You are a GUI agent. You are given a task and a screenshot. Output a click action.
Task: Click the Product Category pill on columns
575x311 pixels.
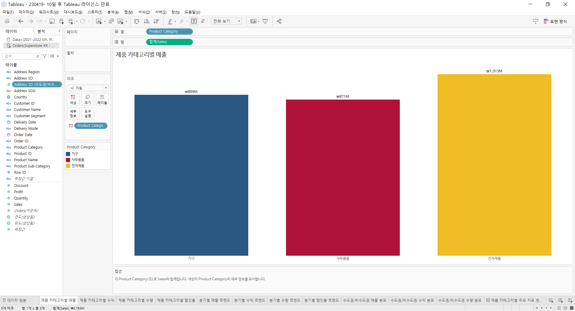pyautogui.click(x=169, y=31)
